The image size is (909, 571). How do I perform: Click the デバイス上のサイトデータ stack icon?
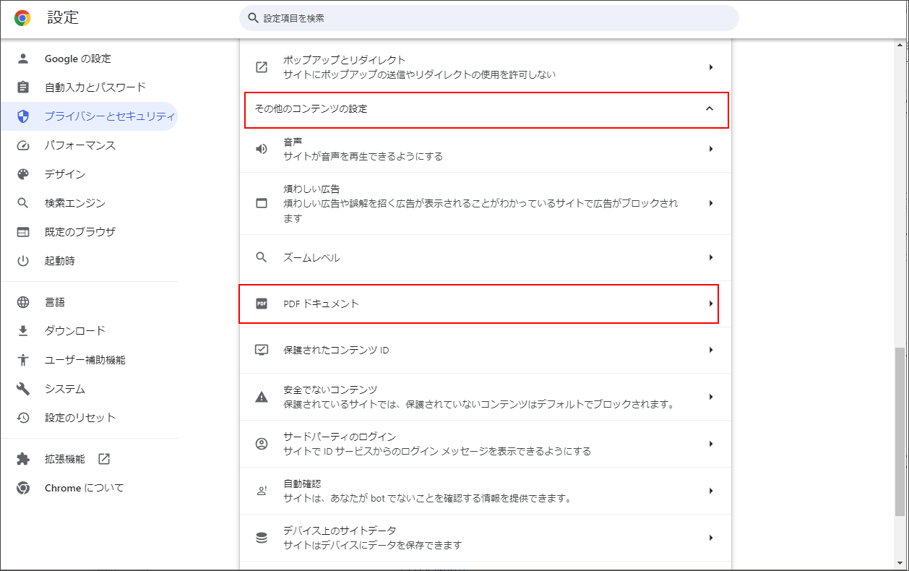[x=262, y=537]
